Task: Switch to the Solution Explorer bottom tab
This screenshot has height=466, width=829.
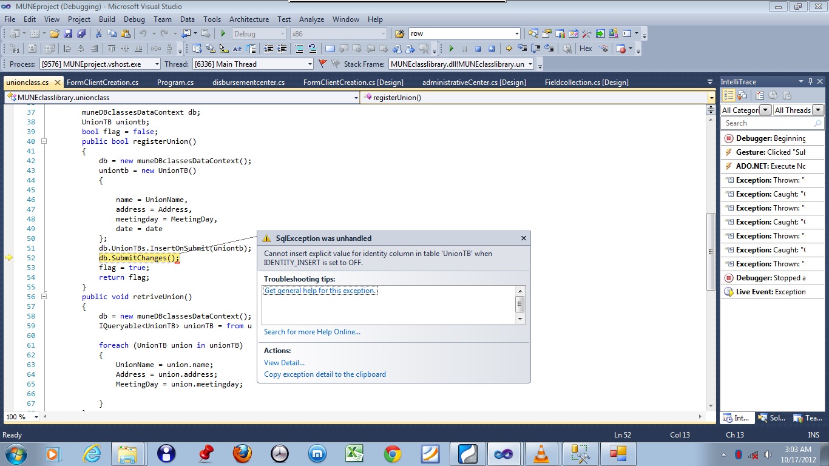Action: 772,418
